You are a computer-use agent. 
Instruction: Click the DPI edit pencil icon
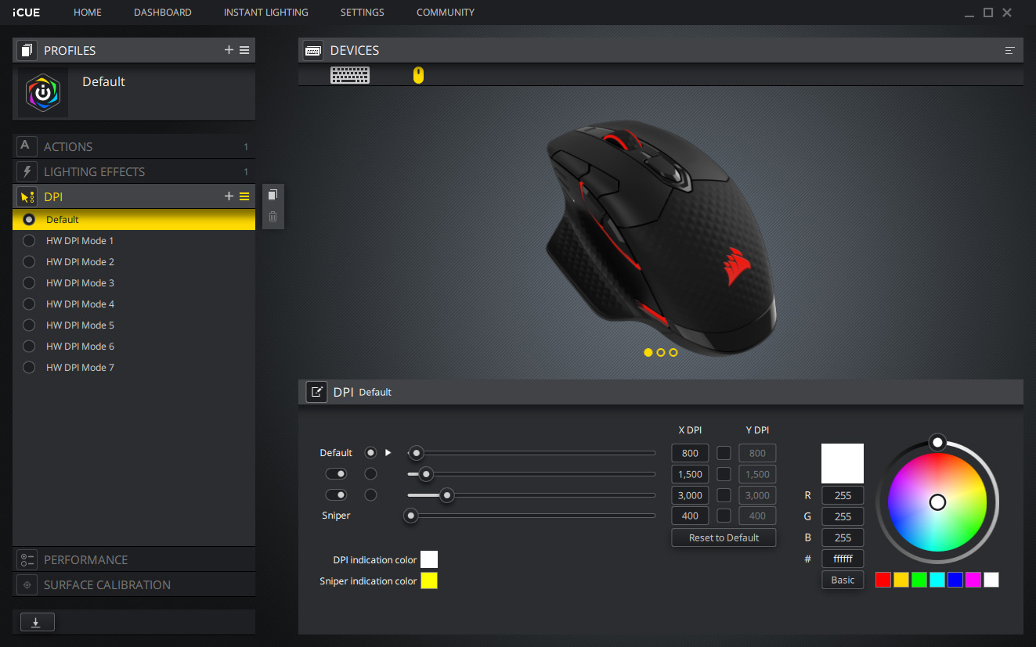[x=316, y=392]
